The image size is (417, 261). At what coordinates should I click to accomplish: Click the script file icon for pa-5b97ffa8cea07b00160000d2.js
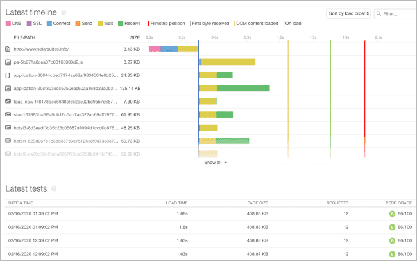click(x=8, y=62)
